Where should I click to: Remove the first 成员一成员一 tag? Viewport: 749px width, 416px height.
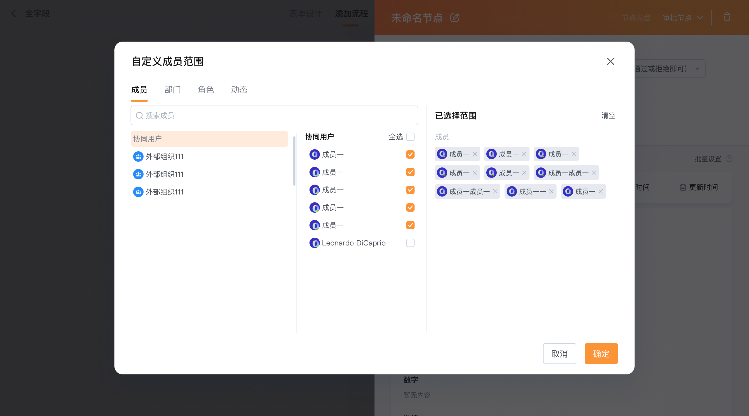click(x=594, y=173)
